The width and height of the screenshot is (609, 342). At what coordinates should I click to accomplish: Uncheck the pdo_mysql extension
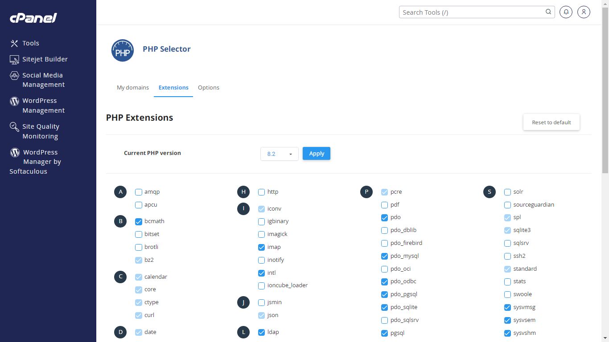pos(384,256)
